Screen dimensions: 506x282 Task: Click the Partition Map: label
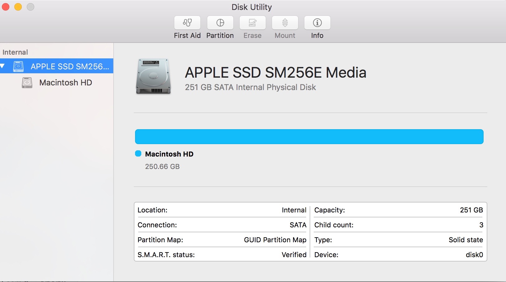tap(160, 240)
